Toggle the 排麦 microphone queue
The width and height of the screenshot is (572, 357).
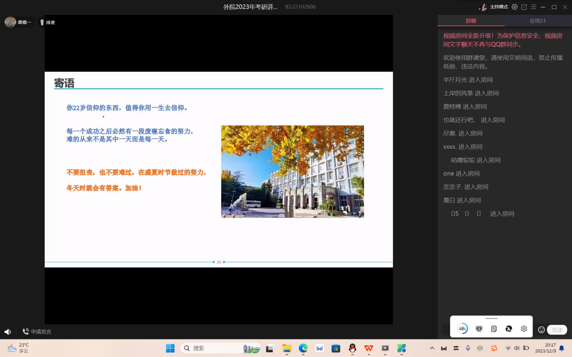coord(47,22)
